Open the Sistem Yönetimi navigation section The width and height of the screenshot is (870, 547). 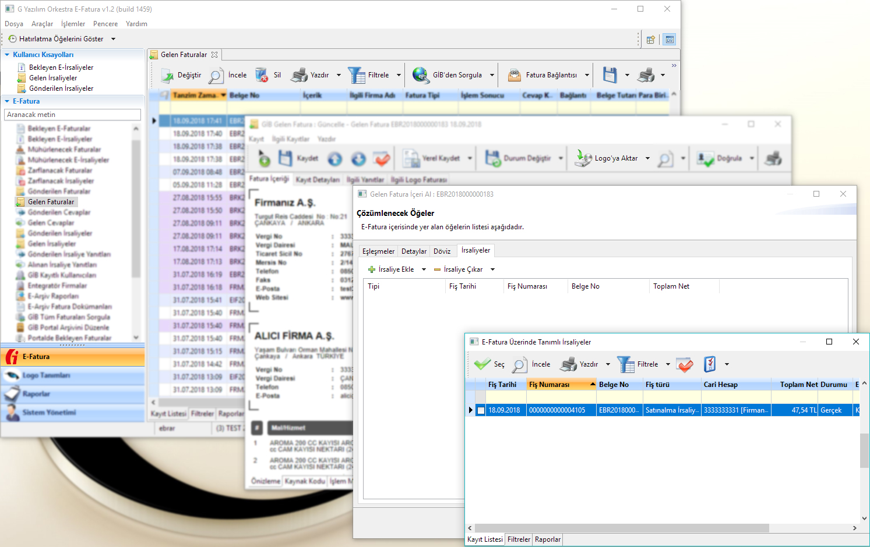73,413
